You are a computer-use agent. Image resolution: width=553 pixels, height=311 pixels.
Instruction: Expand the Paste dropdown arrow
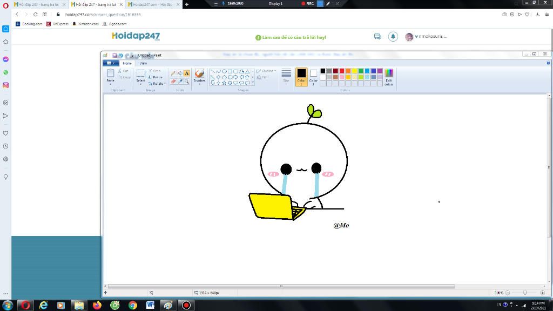[x=110, y=84]
